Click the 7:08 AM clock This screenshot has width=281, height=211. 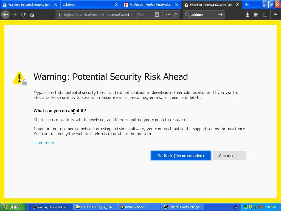click(x=271, y=207)
